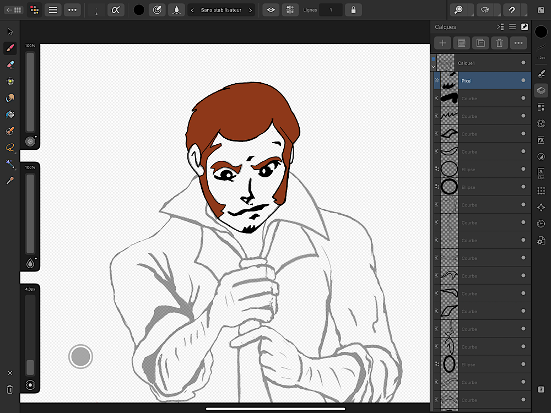Collapse the Calque1 layer group

click(x=433, y=67)
